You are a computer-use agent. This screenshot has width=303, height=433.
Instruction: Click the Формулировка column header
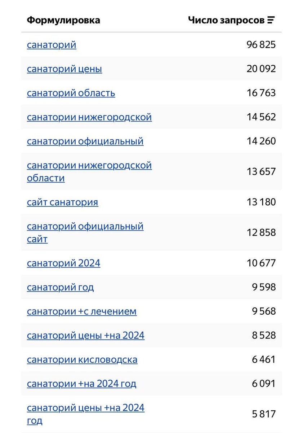[x=63, y=20]
